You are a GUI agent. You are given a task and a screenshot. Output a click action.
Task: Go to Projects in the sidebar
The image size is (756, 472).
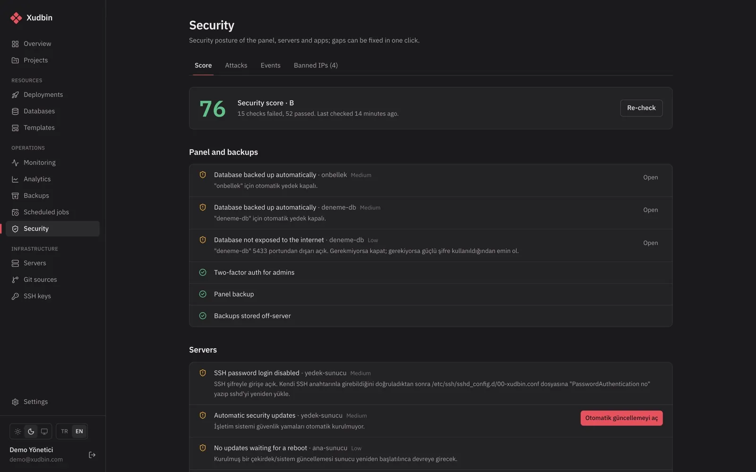pyautogui.click(x=52, y=60)
